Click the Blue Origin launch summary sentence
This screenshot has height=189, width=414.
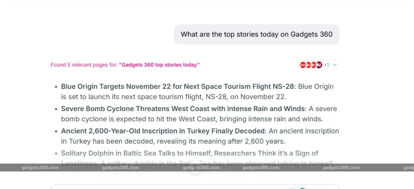[x=172, y=97]
